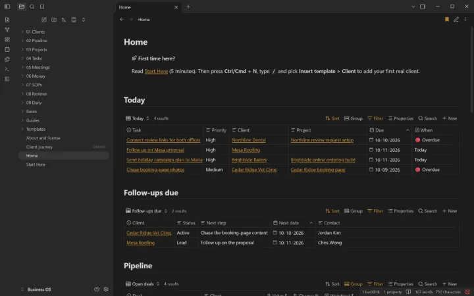Open Mesa Roofing link in Follow-ups table
Viewport: 474px width, 296px height.
click(141, 243)
